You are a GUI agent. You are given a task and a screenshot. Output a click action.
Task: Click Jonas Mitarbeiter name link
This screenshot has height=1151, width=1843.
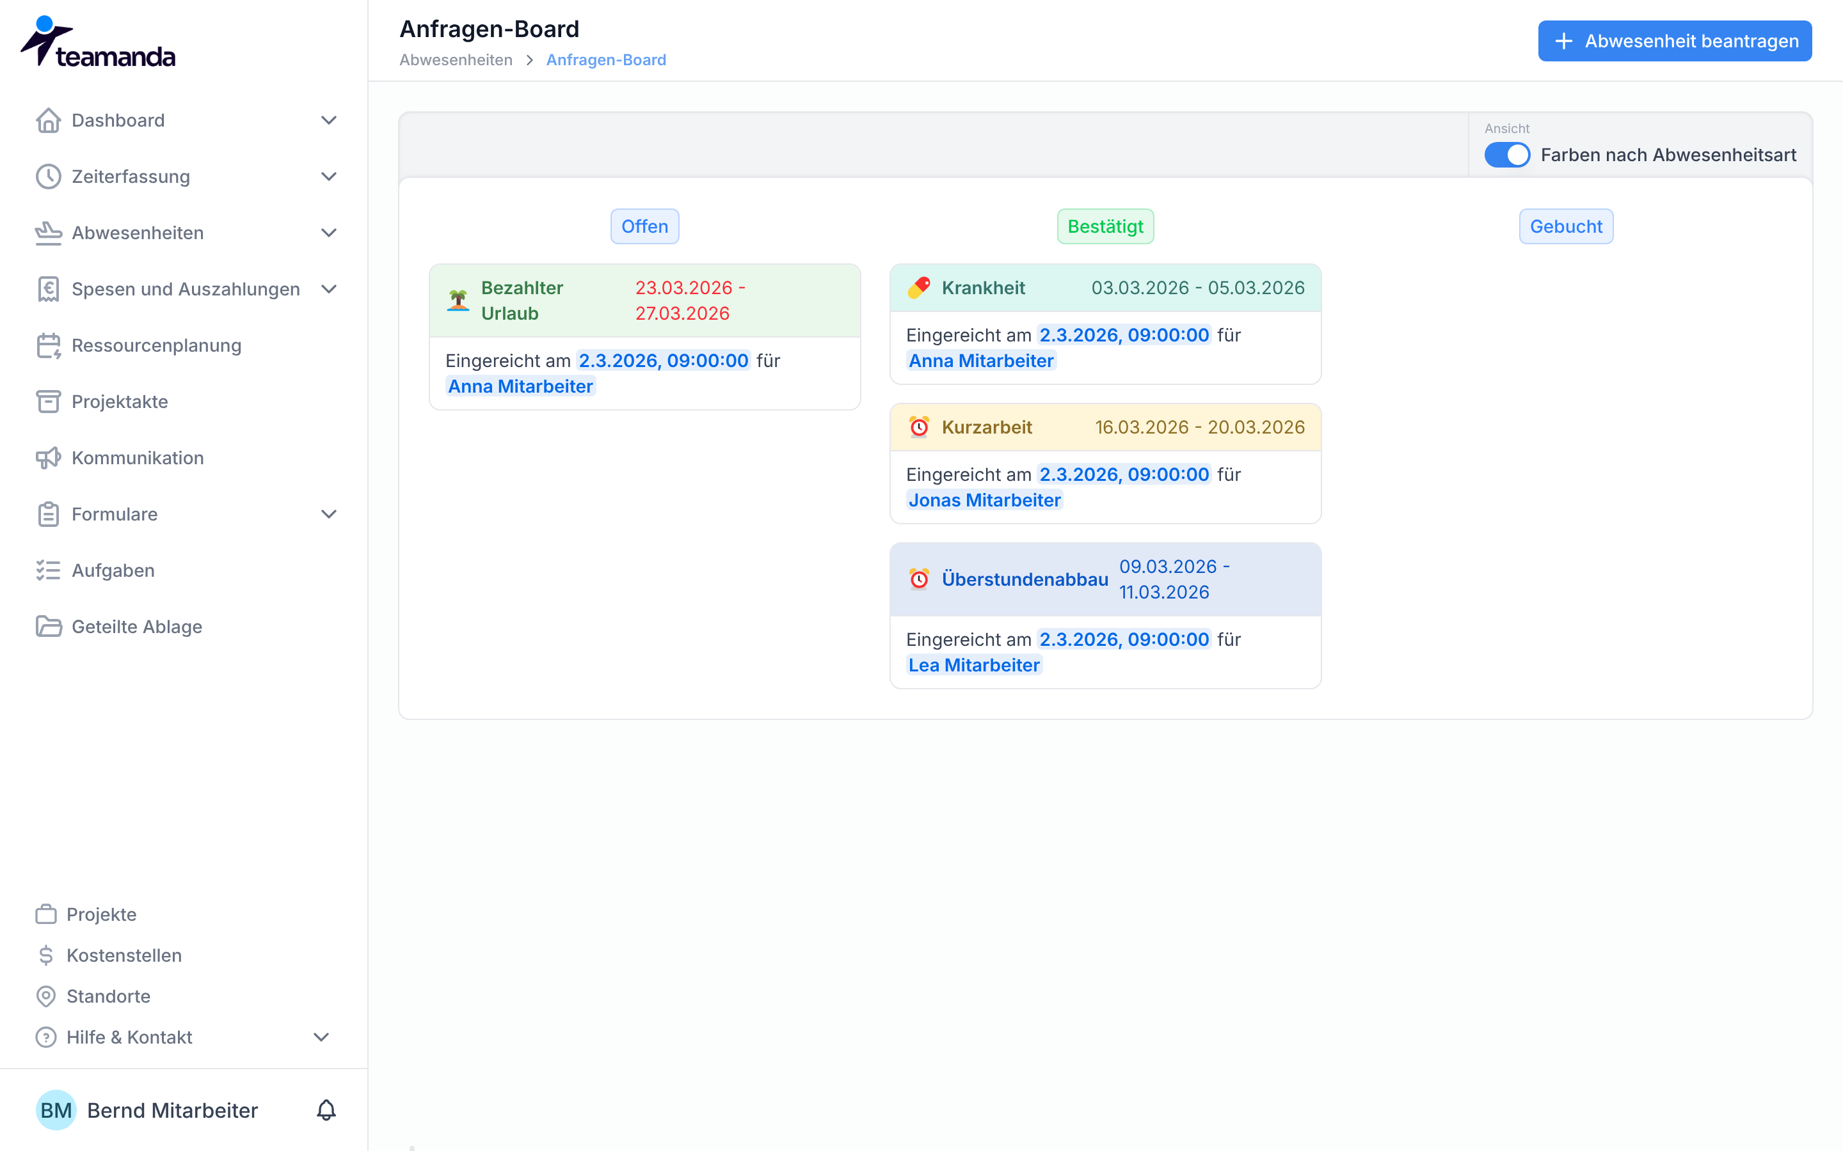tap(984, 500)
